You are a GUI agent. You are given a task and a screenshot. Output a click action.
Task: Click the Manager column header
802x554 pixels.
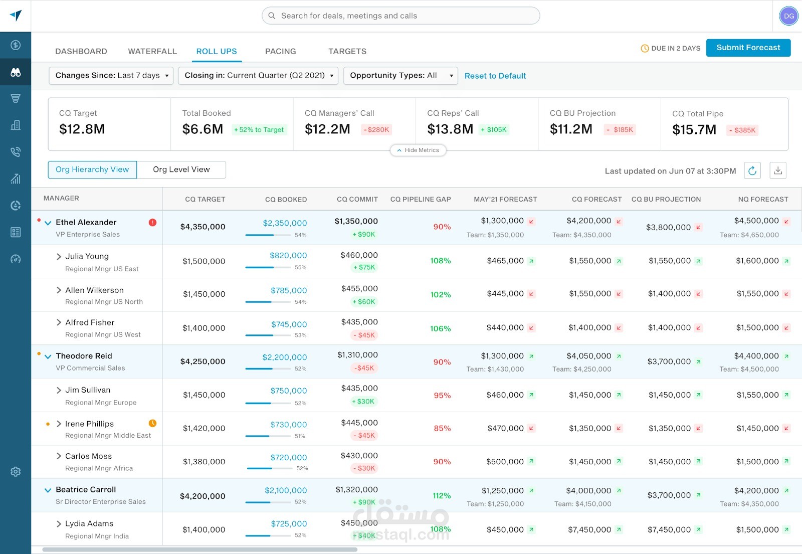tap(61, 198)
